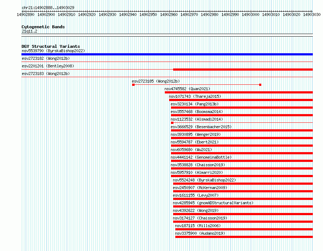Click the left end marker of esv2723185
The width and height of the screenshot is (323, 251).
point(133,85)
